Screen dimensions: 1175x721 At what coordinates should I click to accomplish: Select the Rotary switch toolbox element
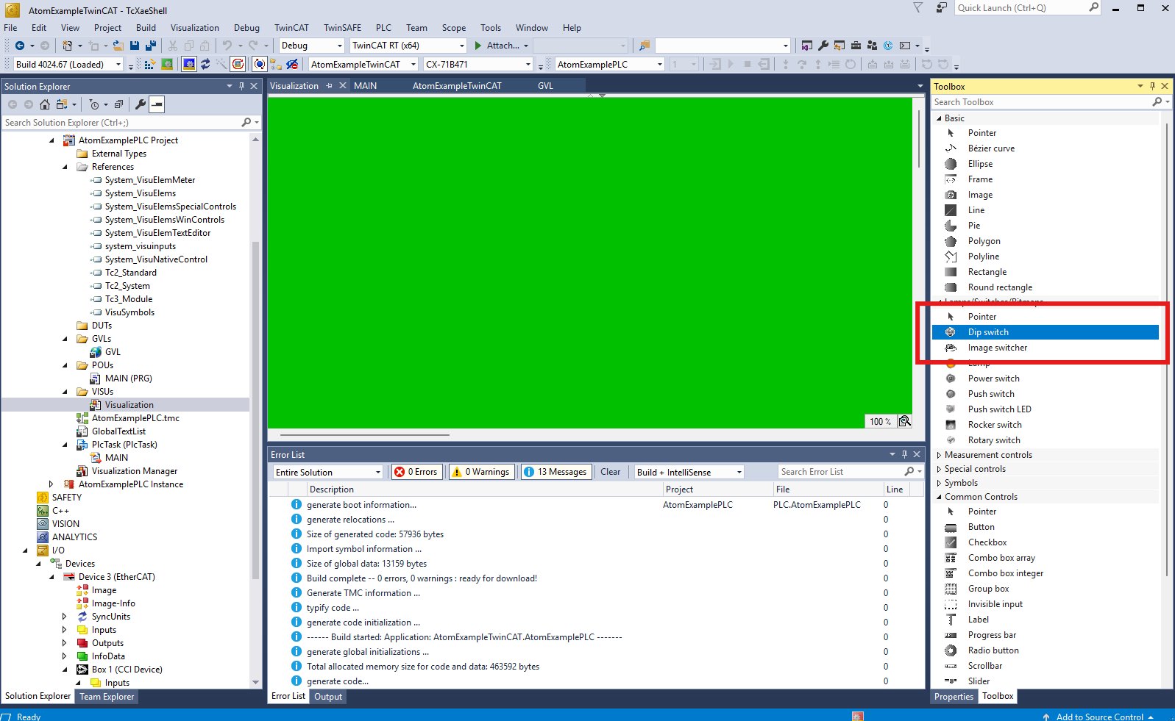coord(993,440)
